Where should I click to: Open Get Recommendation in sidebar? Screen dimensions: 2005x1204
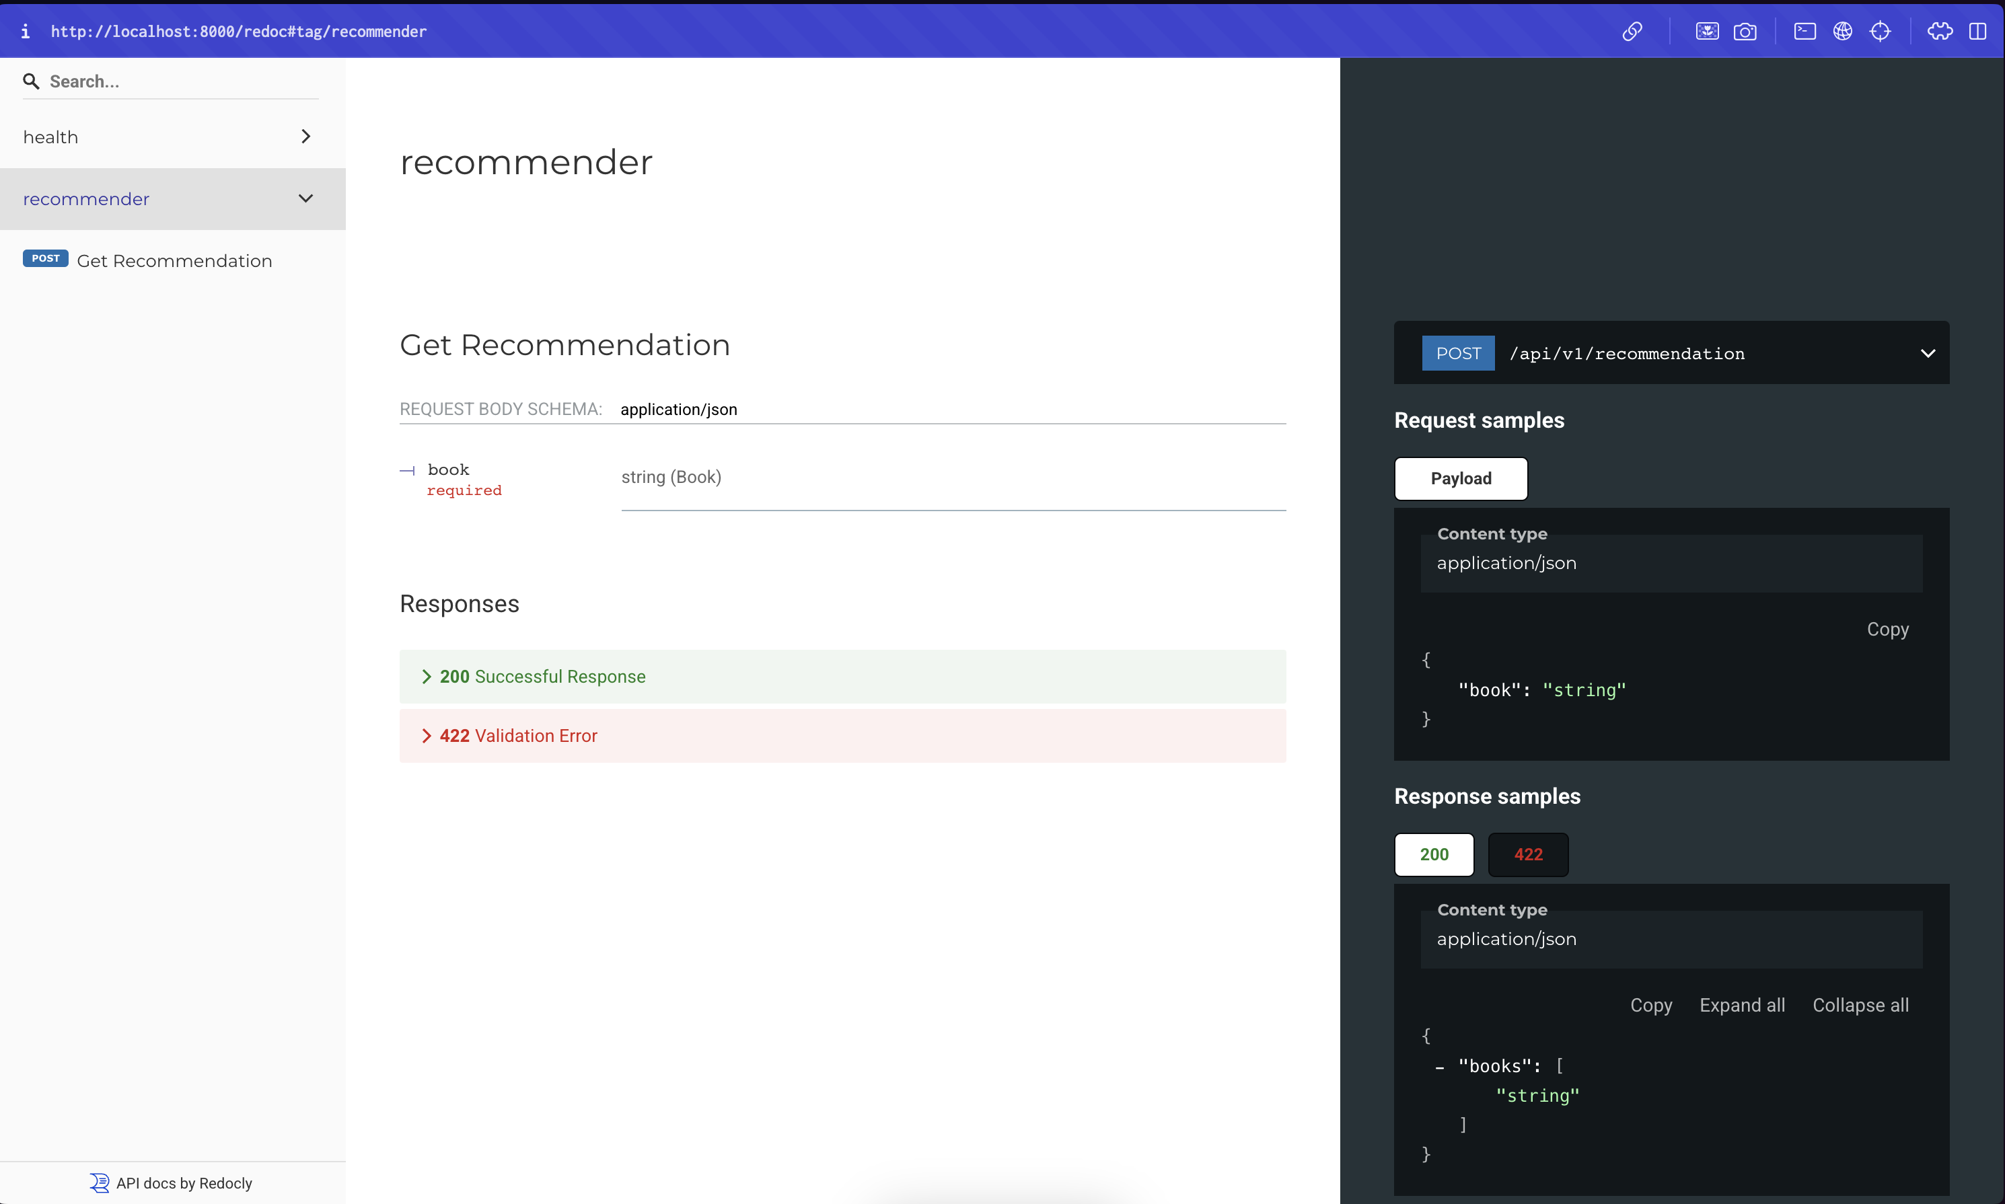[173, 260]
